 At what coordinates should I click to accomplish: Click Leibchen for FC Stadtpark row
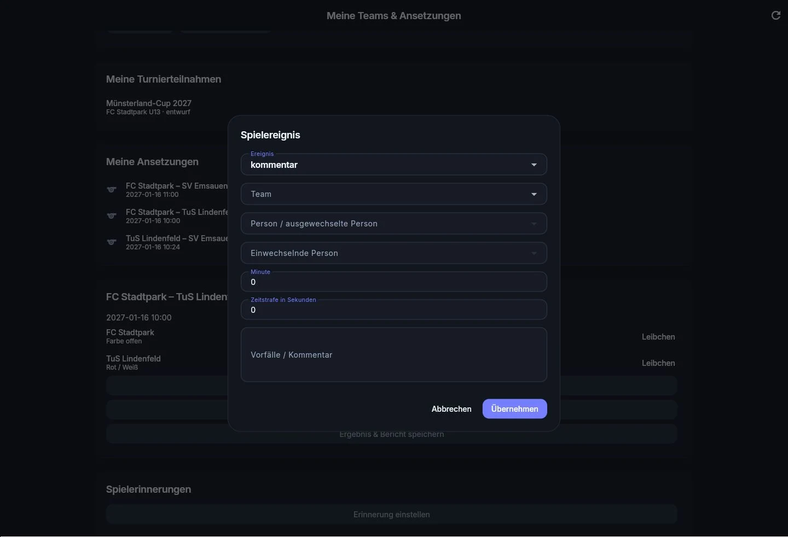pyautogui.click(x=658, y=337)
